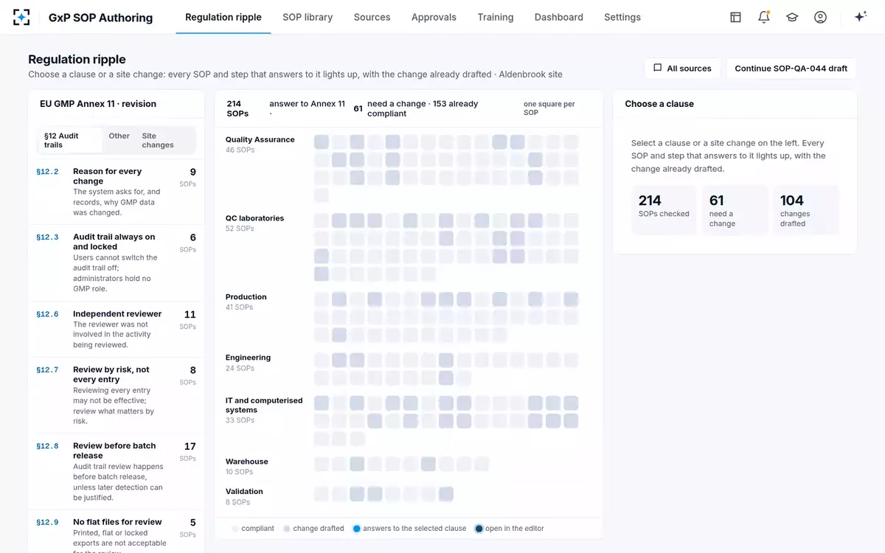Open the Dashboard tab
885x553 pixels.
point(559,17)
